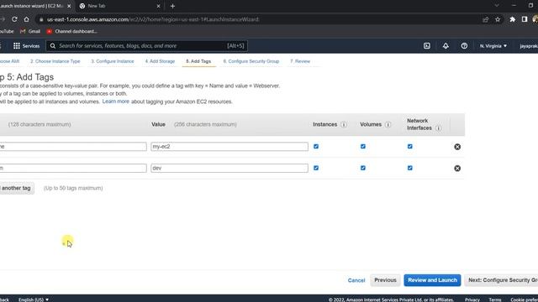
Task: Select the step 5 Add Tags tab
Action: tap(198, 61)
